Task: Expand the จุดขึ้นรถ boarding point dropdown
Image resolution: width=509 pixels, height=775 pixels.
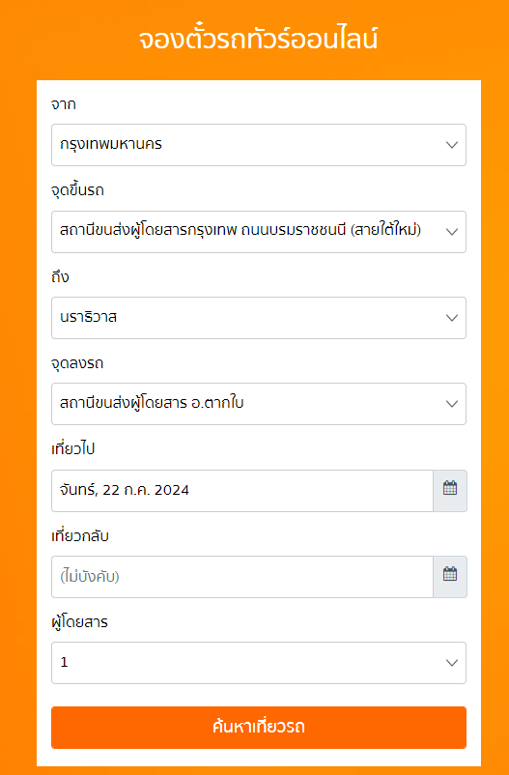Action: coord(259,232)
